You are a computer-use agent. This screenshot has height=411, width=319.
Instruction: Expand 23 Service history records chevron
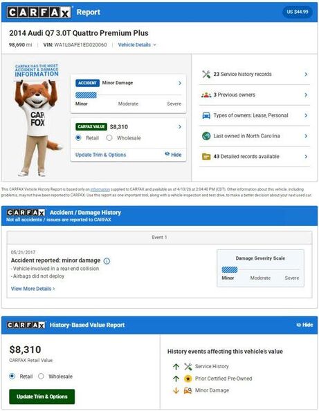coord(306,74)
